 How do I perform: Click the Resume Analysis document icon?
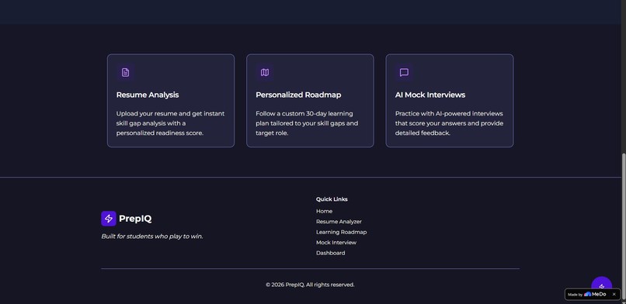pos(125,73)
